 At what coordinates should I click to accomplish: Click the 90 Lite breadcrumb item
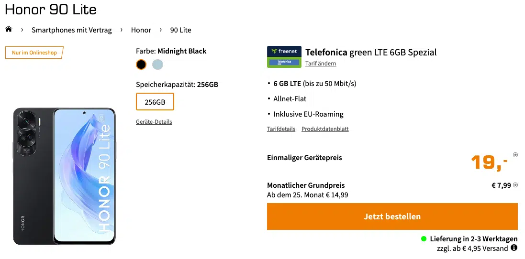tap(181, 30)
